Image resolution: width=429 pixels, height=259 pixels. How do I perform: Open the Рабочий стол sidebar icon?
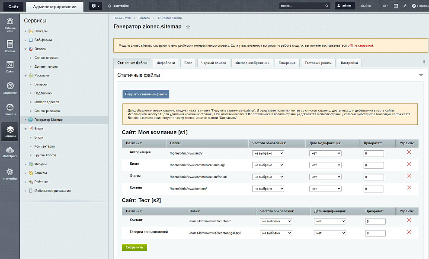(x=10, y=24)
